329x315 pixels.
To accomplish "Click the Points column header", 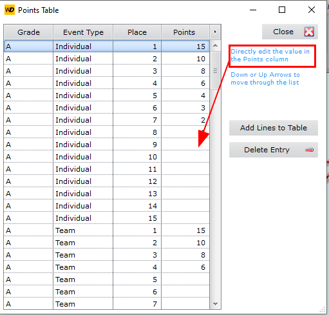I will pyautogui.click(x=184, y=32).
